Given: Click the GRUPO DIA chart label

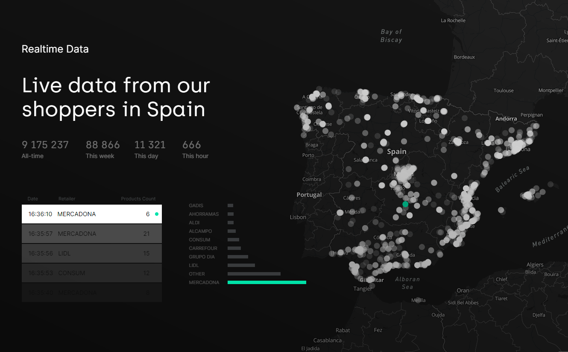Looking at the screenshot, I should (202, 257).
